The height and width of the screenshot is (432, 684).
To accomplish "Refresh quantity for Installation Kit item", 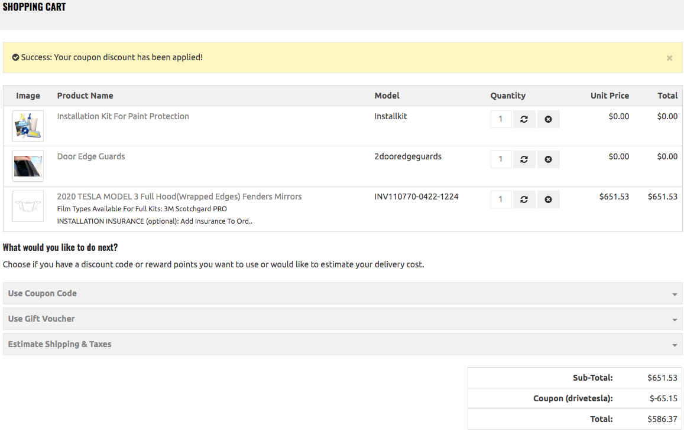I will point(524,119).
